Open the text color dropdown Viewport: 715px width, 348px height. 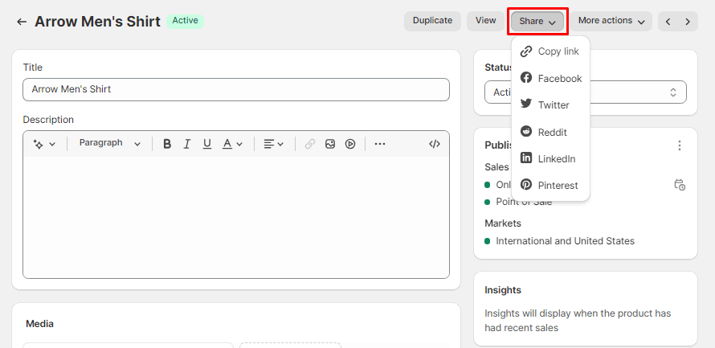pyautogui.click(x=232, y=144)
